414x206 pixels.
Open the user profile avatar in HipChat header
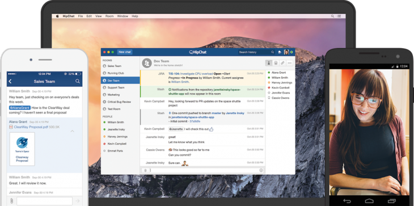(286, 52)
